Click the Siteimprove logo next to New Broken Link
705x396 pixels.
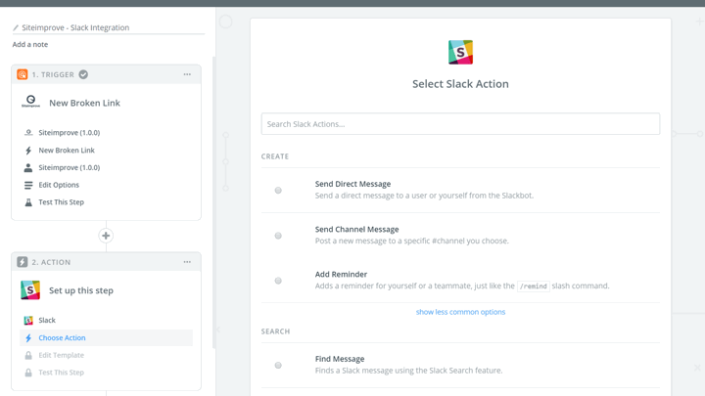coord(30,102)
